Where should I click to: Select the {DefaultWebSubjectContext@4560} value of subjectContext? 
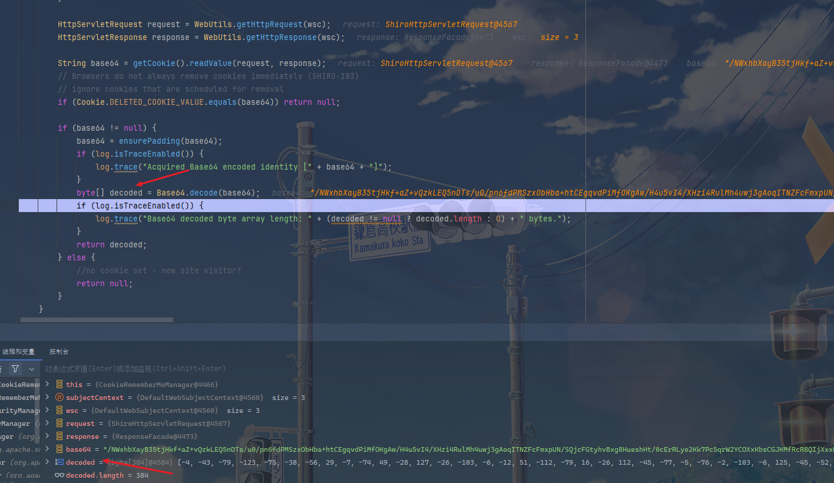tap(200, 398)
